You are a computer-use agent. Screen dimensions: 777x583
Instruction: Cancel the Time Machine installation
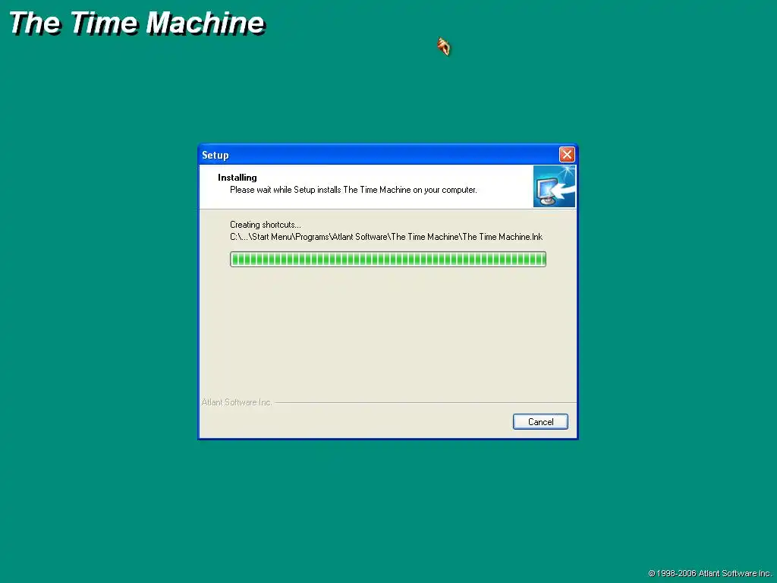pyautogui.click(x=540, y=421)
